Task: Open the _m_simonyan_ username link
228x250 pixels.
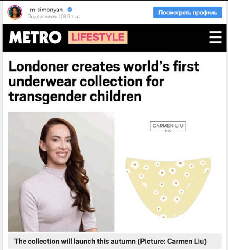Action: 46,10
